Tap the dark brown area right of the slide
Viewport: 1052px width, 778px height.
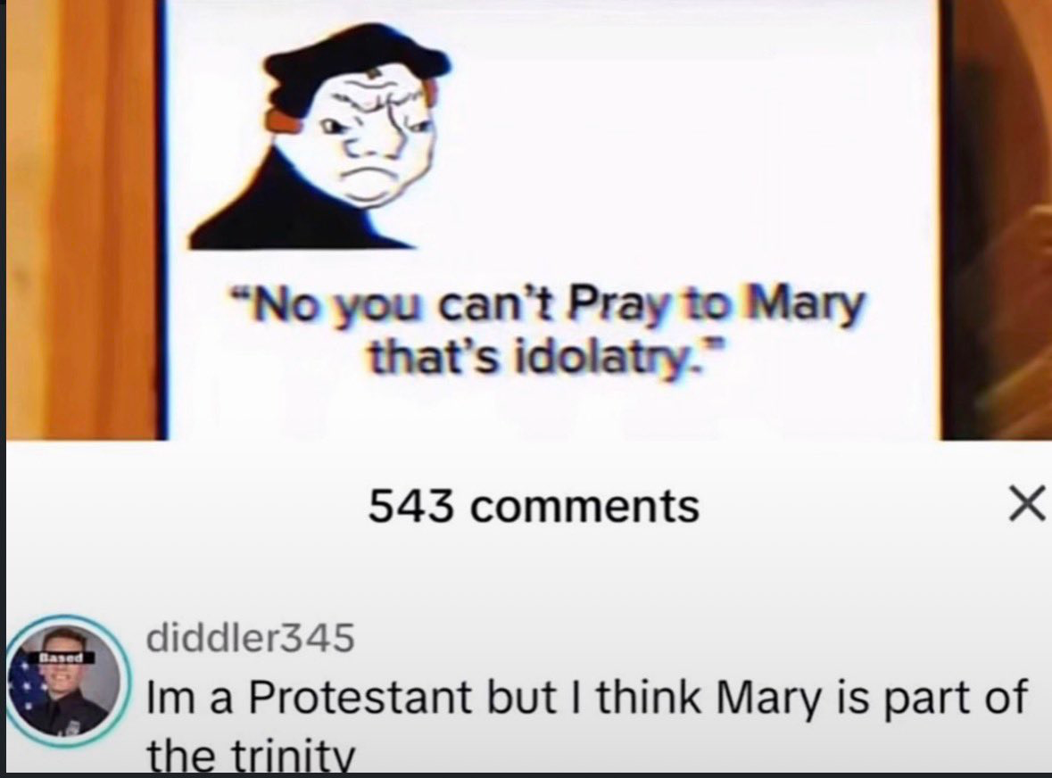coord(997,220)
